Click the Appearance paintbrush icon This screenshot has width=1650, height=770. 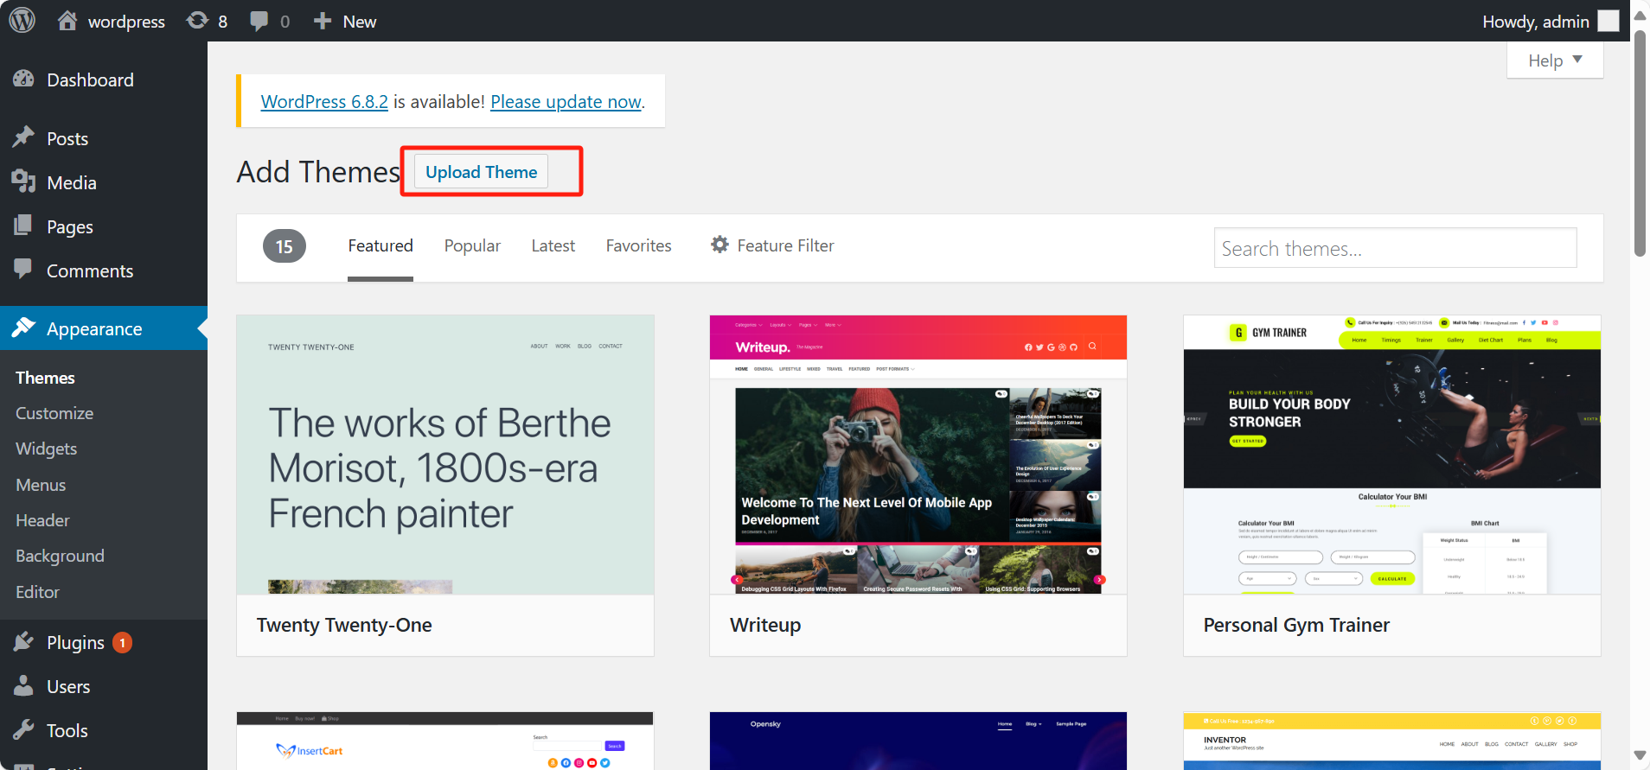tap(23, 328)
